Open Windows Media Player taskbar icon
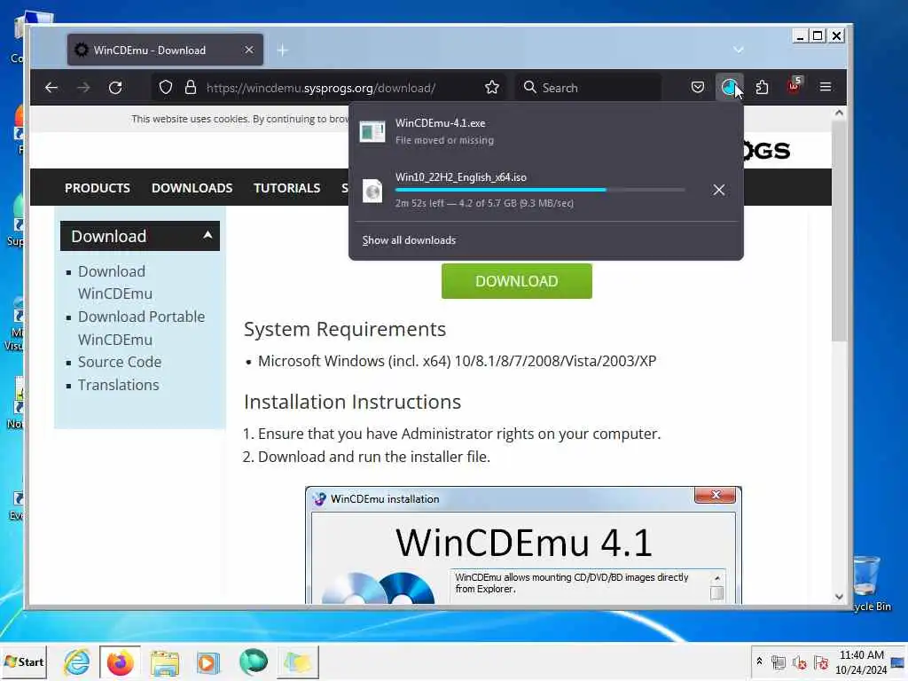908x681 pixels. tap(207, 662)
